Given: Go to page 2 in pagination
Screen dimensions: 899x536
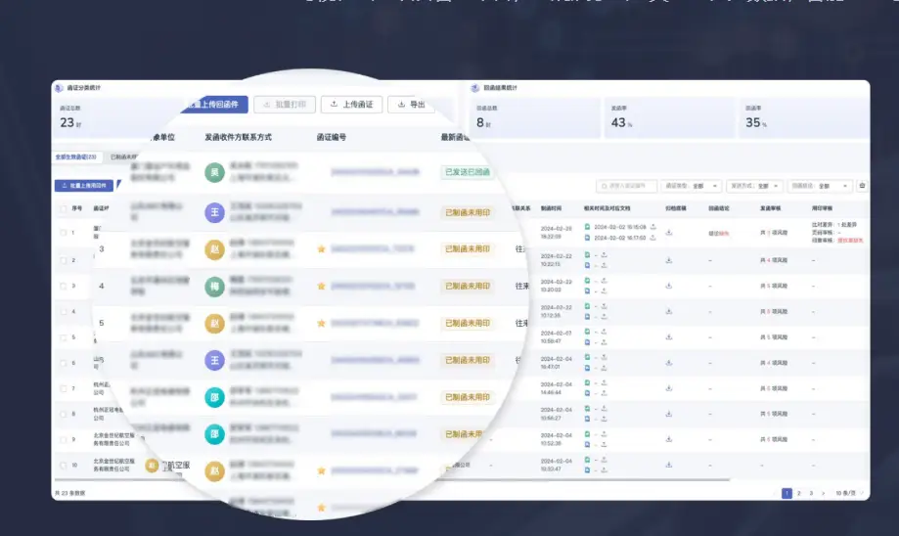Looking at the screenshot, I should pos(798,494).
